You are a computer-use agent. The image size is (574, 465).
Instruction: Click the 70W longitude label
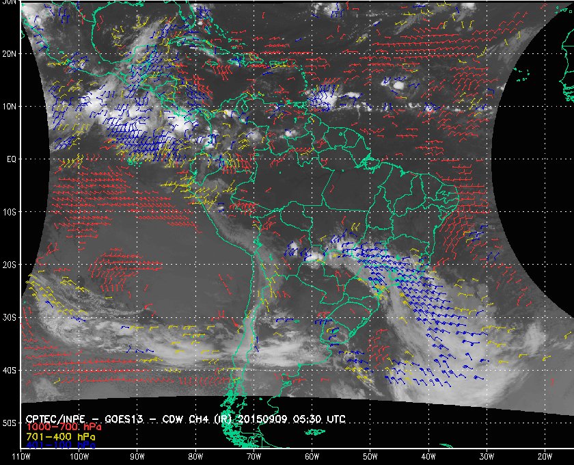[254, 457]
